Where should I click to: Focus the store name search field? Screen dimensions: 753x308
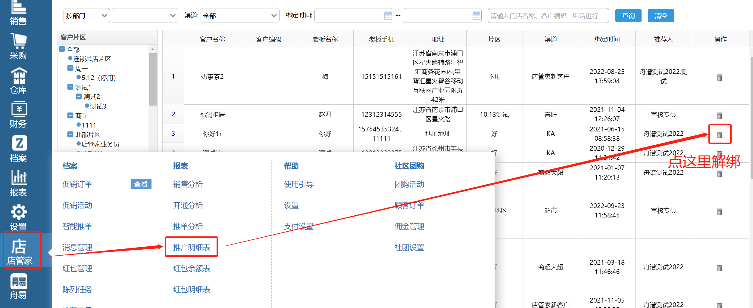click(548, 16)
